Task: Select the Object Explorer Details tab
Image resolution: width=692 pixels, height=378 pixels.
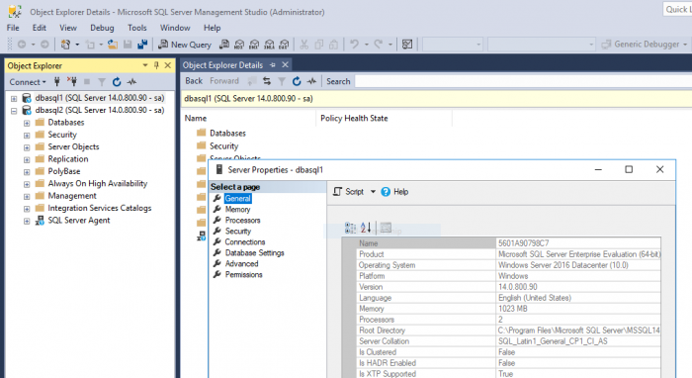Action: (222, 65)
